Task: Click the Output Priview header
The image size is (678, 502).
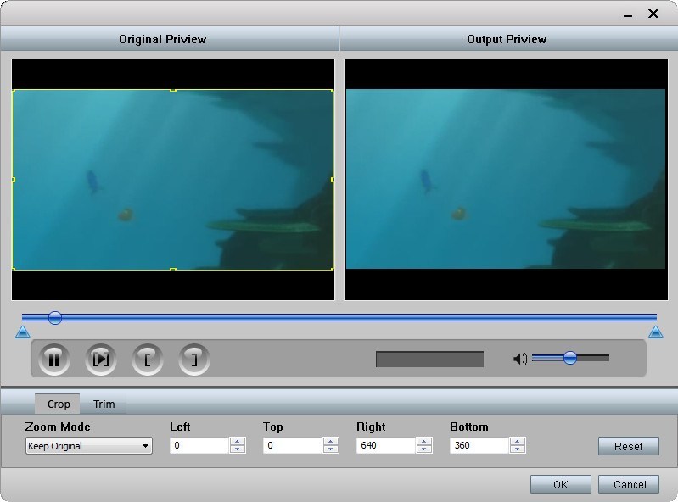Action: [507, 39]
